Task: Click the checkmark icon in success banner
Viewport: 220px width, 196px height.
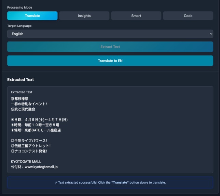Action: click(56, 183)
